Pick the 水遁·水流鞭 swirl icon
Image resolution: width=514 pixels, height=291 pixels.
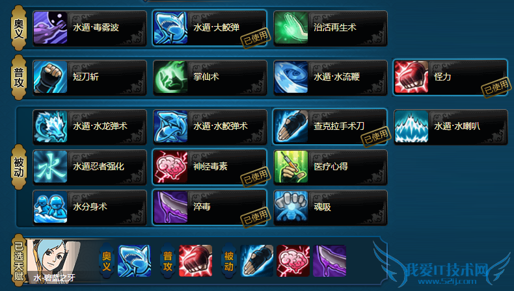click(291, 77)
